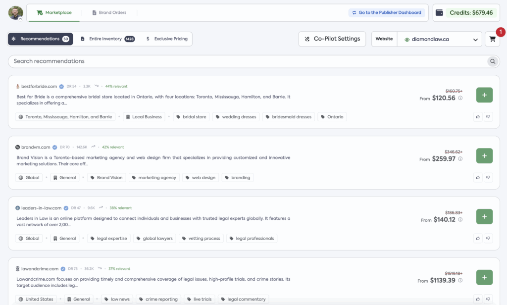Click the legal professionals tag

coord(252,238)
